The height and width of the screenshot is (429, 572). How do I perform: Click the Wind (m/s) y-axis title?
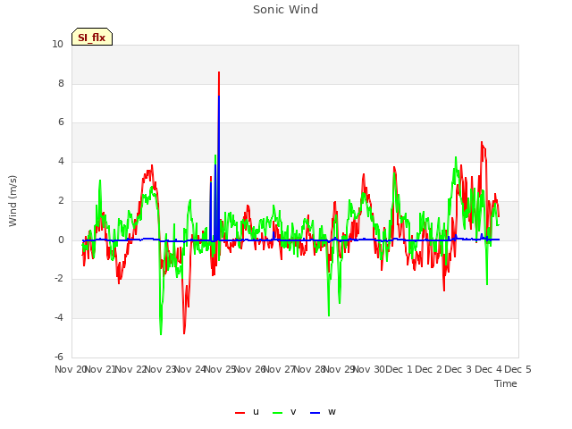(x=13, y=201)
